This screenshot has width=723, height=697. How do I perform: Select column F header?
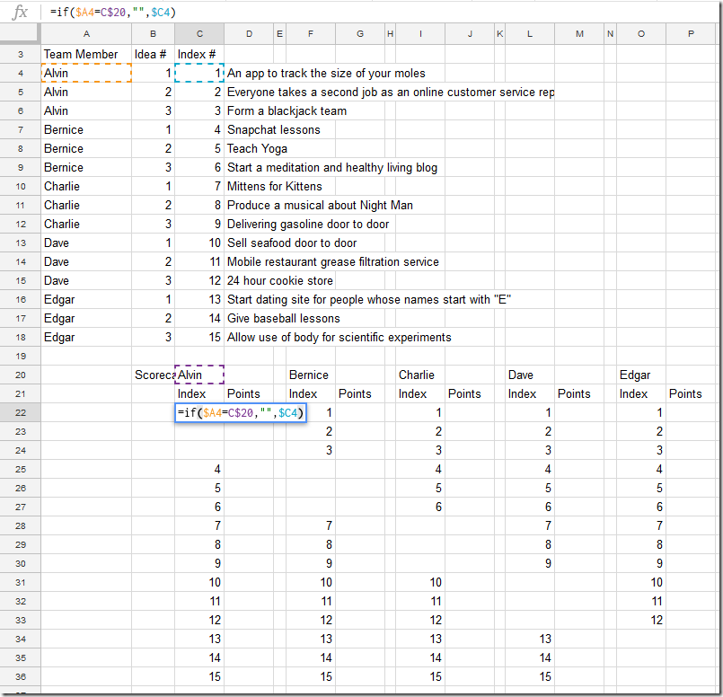[311, 33]
